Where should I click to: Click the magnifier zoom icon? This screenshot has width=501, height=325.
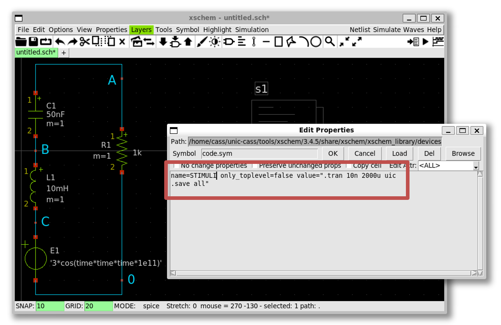(x=330, y=42)
